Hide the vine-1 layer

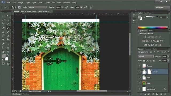[139, 77]
